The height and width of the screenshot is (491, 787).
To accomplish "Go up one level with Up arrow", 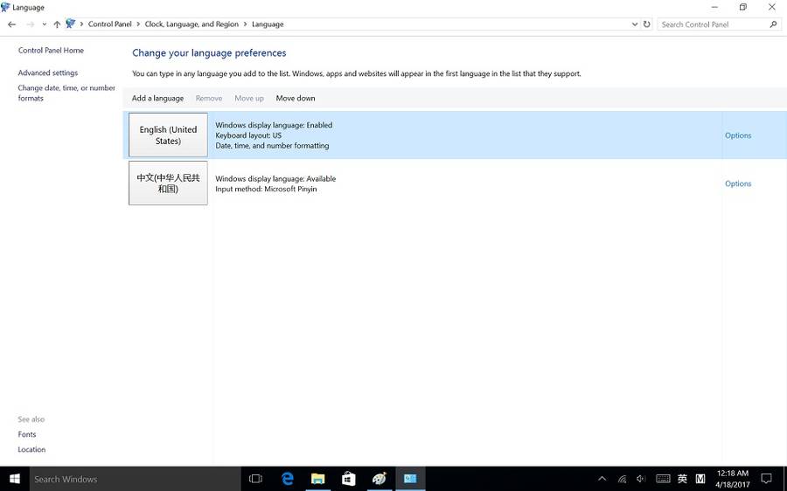I will [x=57, y=24].
